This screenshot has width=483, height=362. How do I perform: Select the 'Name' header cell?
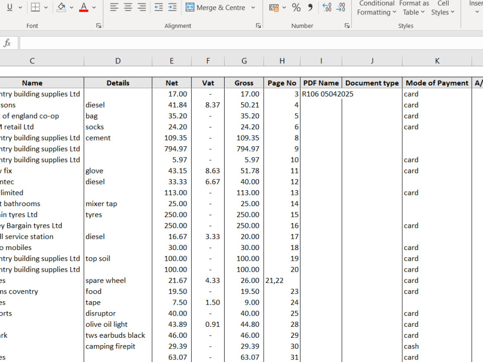pyautogui.click(x=32, y=83)
